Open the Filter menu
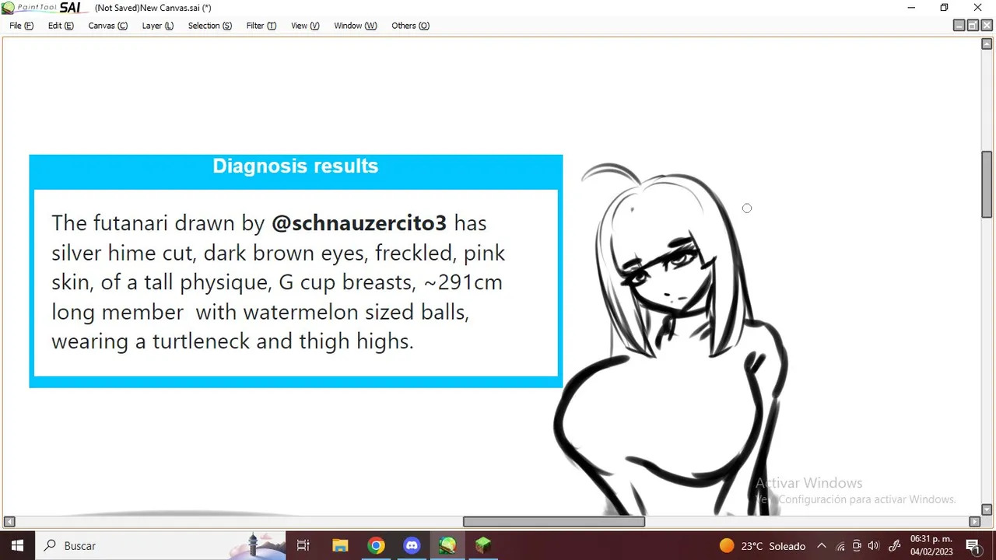 coord(261,26)
